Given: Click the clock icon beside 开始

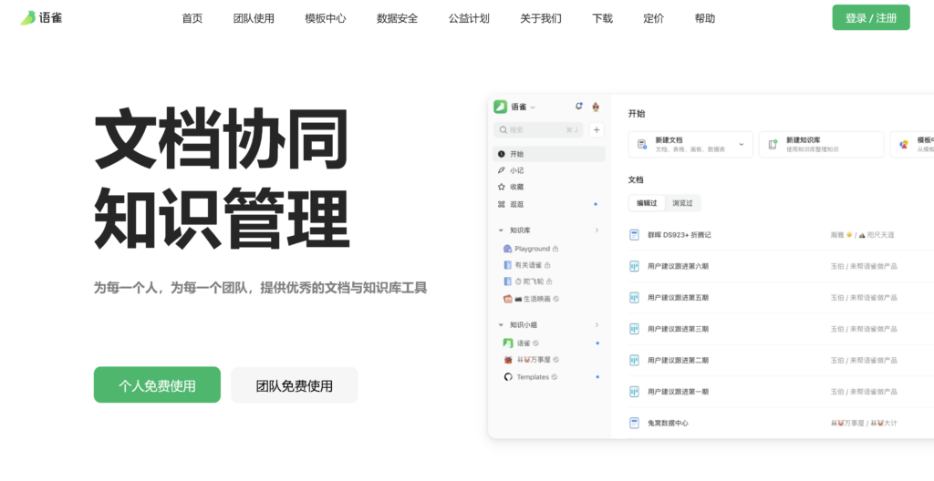Looking at the screenshot, I should click(x=502, y=154).
